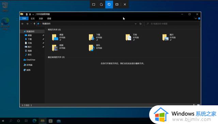Open the Windows Start menu
This screenshot has height=124, width=218.
[3, 121]
